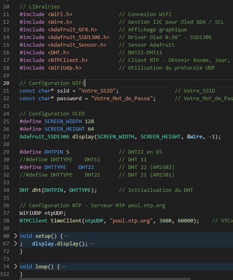The height and width of the screenshot is (280, 233).
Task: Click the '// Librairies' comment
Action: click(40, 6)
